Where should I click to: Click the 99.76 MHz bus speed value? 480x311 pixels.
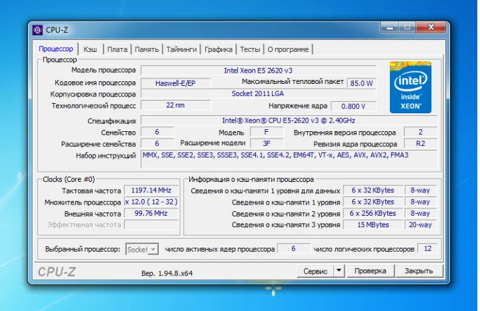point(151,213)
